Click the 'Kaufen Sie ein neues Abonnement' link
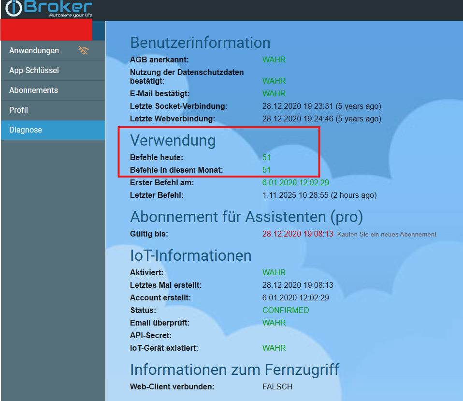 pos(387,234)
